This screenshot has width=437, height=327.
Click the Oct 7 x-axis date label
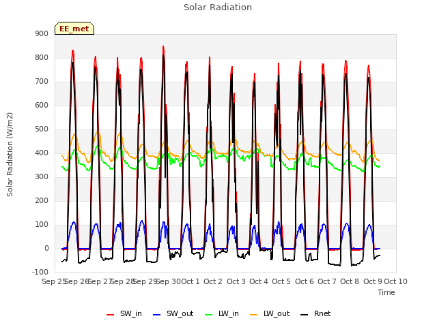pyautogui.click(x=327, y=281)
